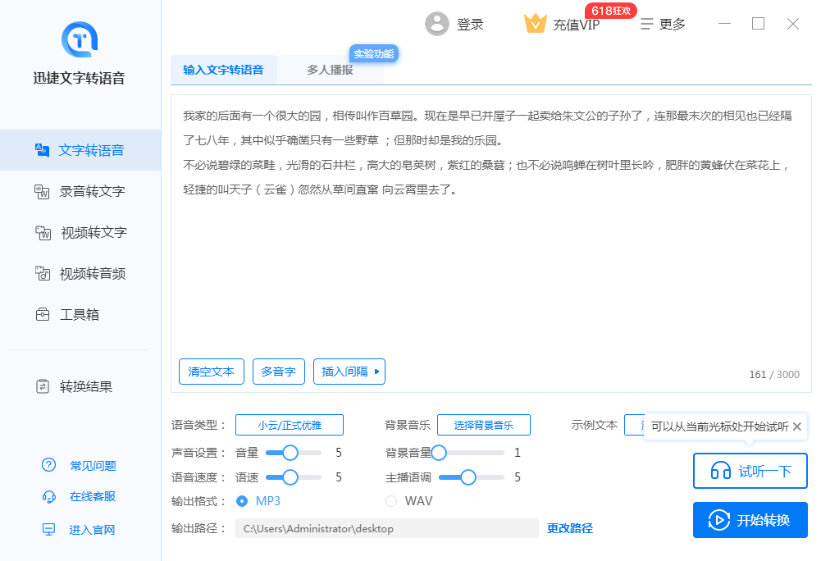Open the 在线客服 link

[x=93, y=496]
